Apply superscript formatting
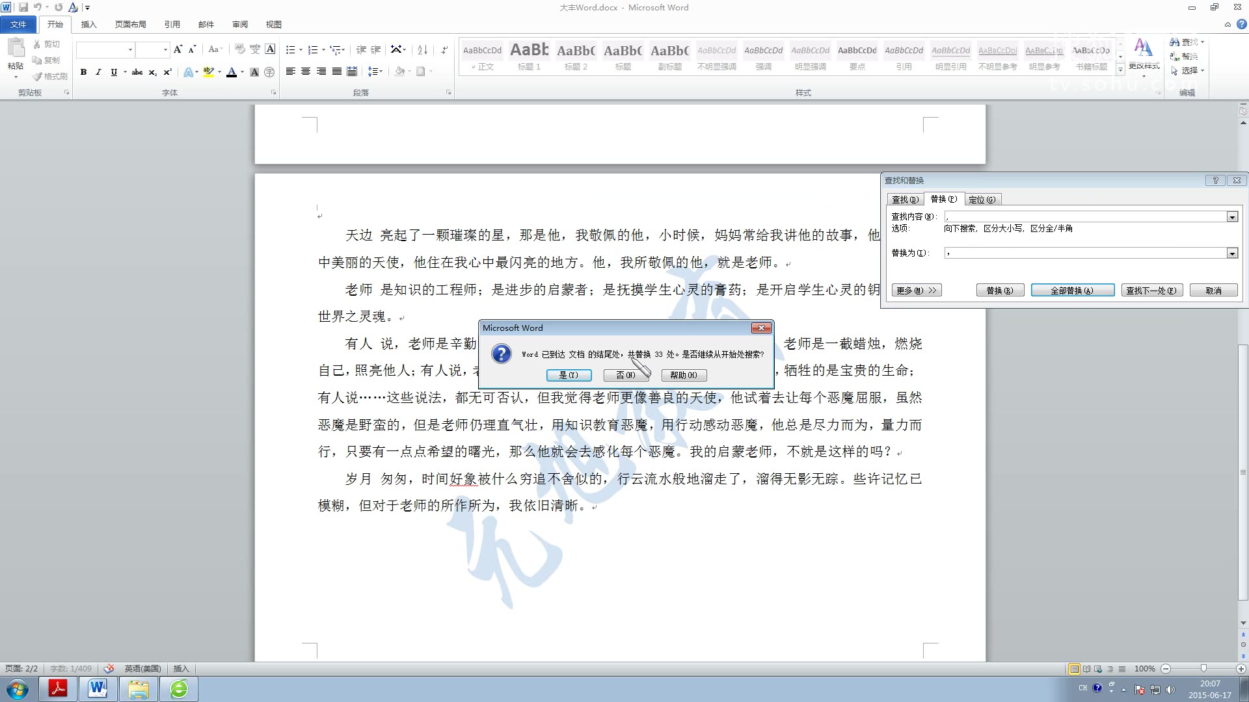The image size is (1249, 702). pyautogui.click(x=167, y=72)
